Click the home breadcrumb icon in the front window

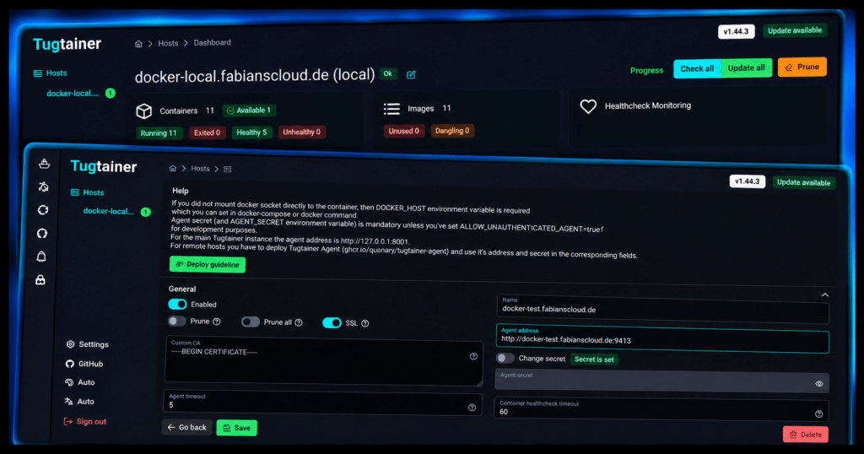[x=172, y=168]
